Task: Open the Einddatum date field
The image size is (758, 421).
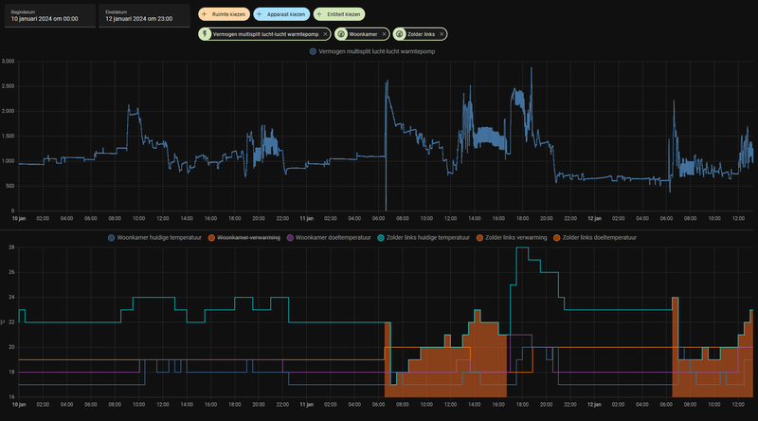Action: coord(144,15)
